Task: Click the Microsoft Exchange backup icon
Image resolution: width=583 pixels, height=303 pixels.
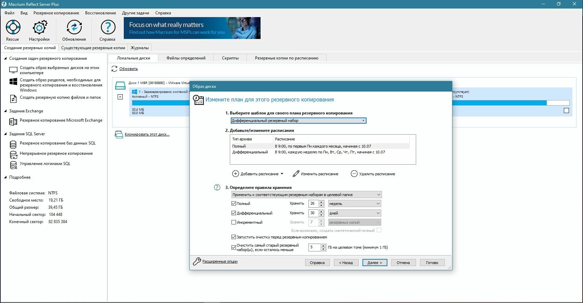Action: tap(13, 121)
